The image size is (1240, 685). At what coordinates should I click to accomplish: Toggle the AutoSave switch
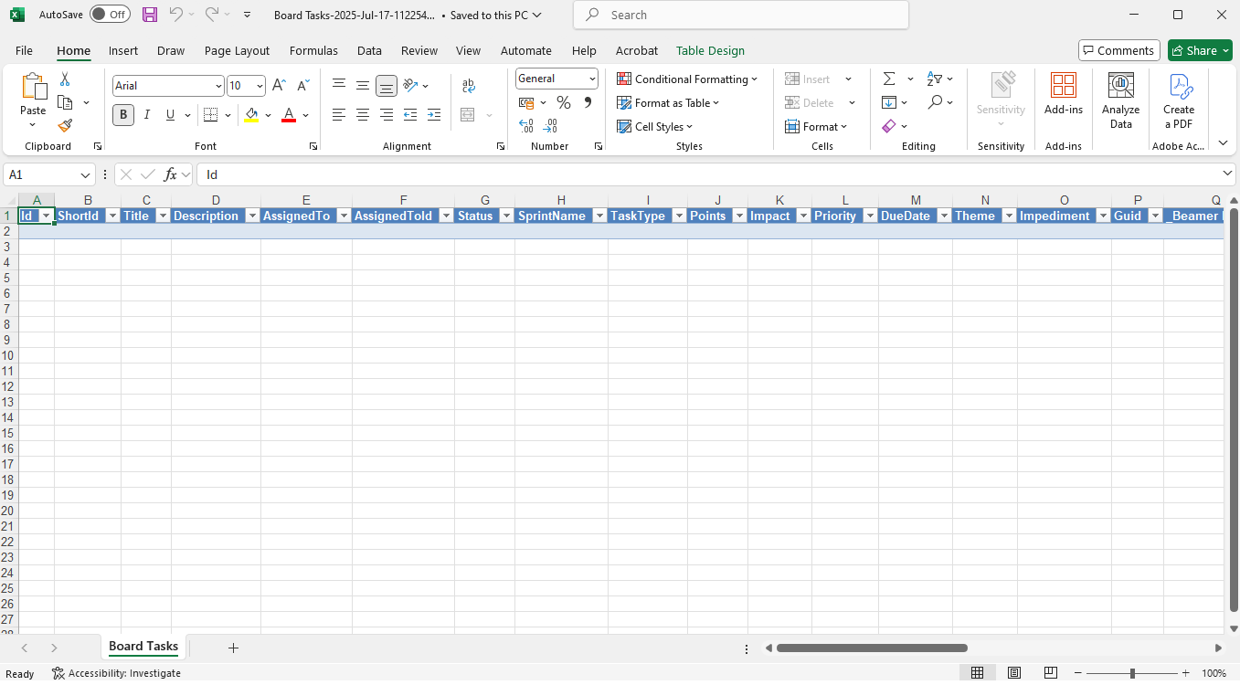tap(110, 15)
